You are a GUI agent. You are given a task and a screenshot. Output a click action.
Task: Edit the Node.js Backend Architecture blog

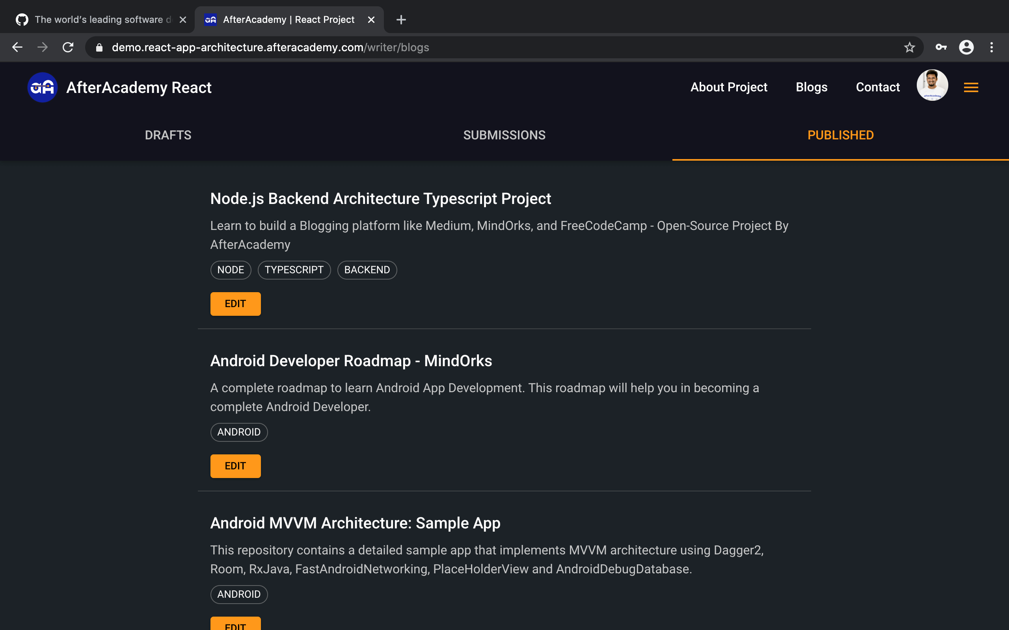(235, 304)
